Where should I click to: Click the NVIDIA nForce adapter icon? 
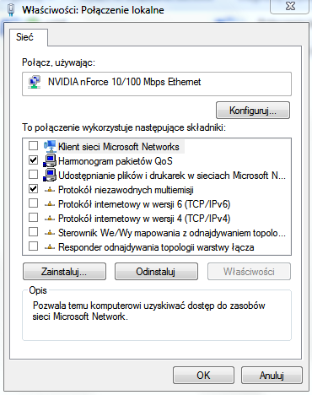(x=35, y=82)
